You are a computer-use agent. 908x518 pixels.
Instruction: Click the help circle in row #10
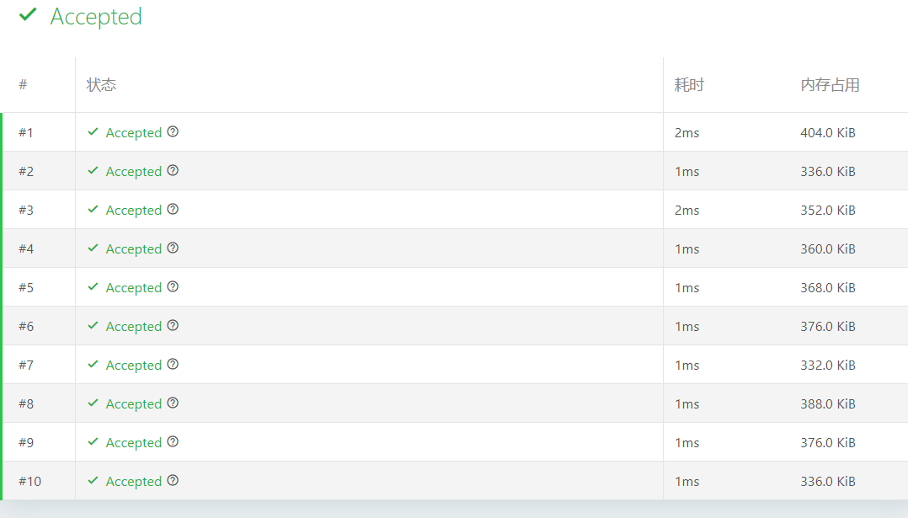(173, 481)
